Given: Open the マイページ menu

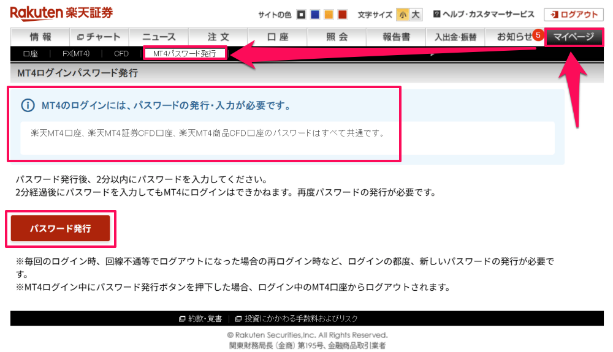Looking at the screenshot, I should pos(574,37).
